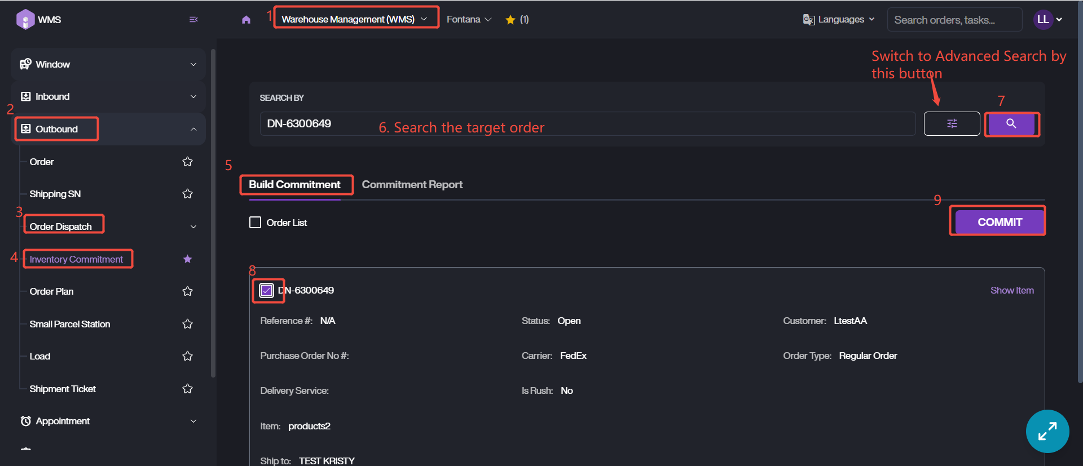Viewport: 1083px width, 466px height.
Task: Expand the Inbound sidebar section
Action: (x=107, y=96)
